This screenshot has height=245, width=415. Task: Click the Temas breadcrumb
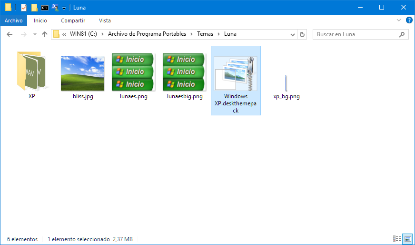(205, 34)
